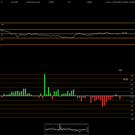Click the 'Invesco FTSE RAFI US 1500' title
135x135 pixels.
(117, 2)
